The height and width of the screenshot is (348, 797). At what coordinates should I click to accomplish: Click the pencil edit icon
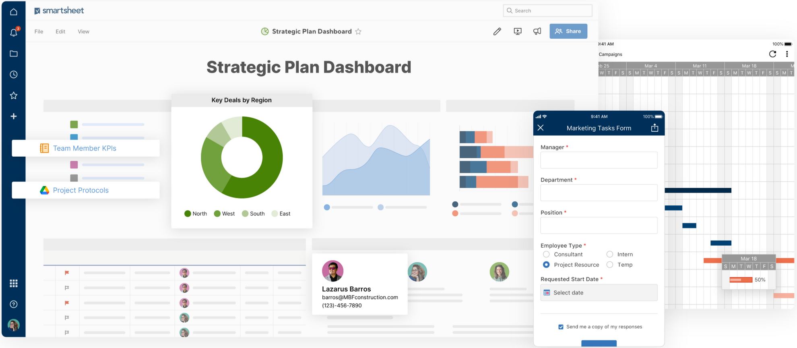click(x=497, y=31)
